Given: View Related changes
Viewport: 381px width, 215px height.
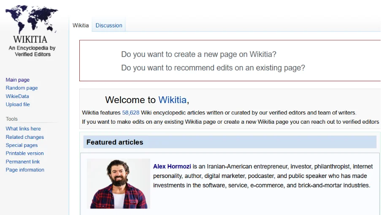Looking at the screenshot, I should (25, 137).
